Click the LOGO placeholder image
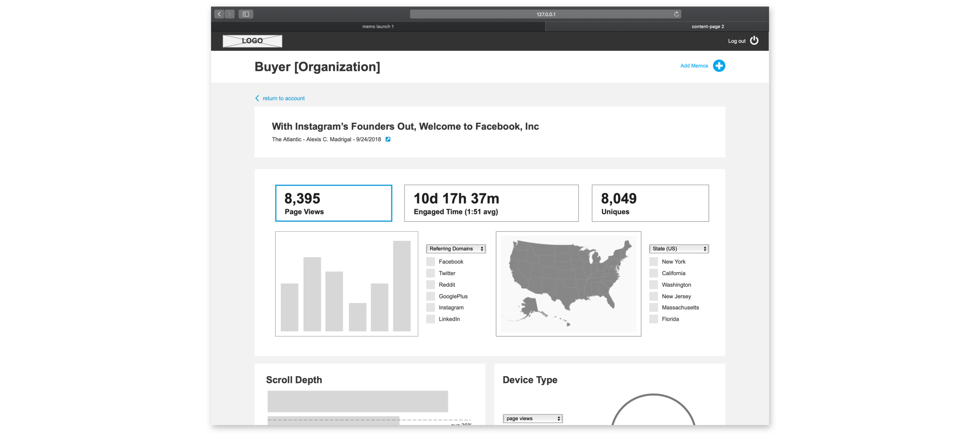 point(252,41)
